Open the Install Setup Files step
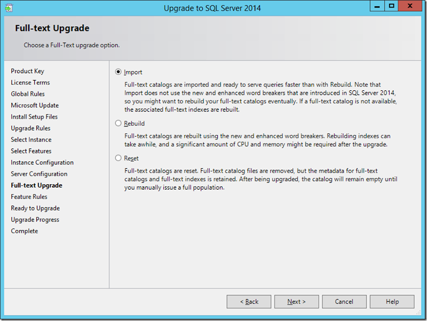427x321 pixels. point(34,117)
